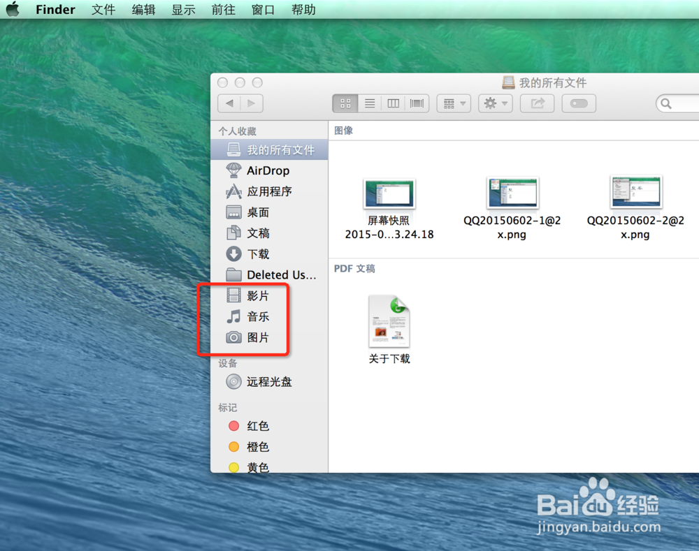This screenshot has width=699, height=551.
Task: Select QQ20150602-2@2x.png thumbnail
Action: pyautogui.click(x=635, y=192)
